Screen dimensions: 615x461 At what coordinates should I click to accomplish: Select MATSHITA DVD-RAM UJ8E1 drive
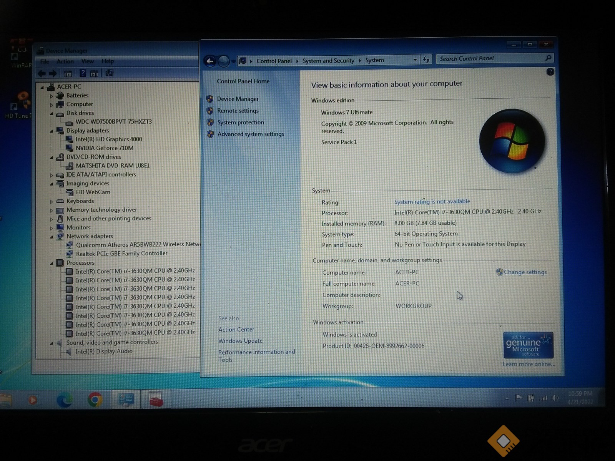[x=113, y=166]
